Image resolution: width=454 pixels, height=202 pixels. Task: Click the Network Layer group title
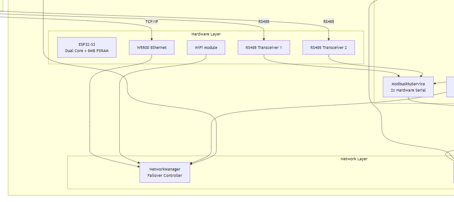354,159
